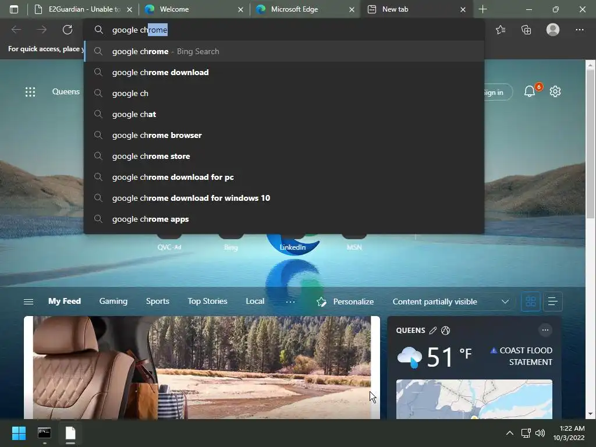
Task: Choose suggestion google ch
Action: pos(284,93)
